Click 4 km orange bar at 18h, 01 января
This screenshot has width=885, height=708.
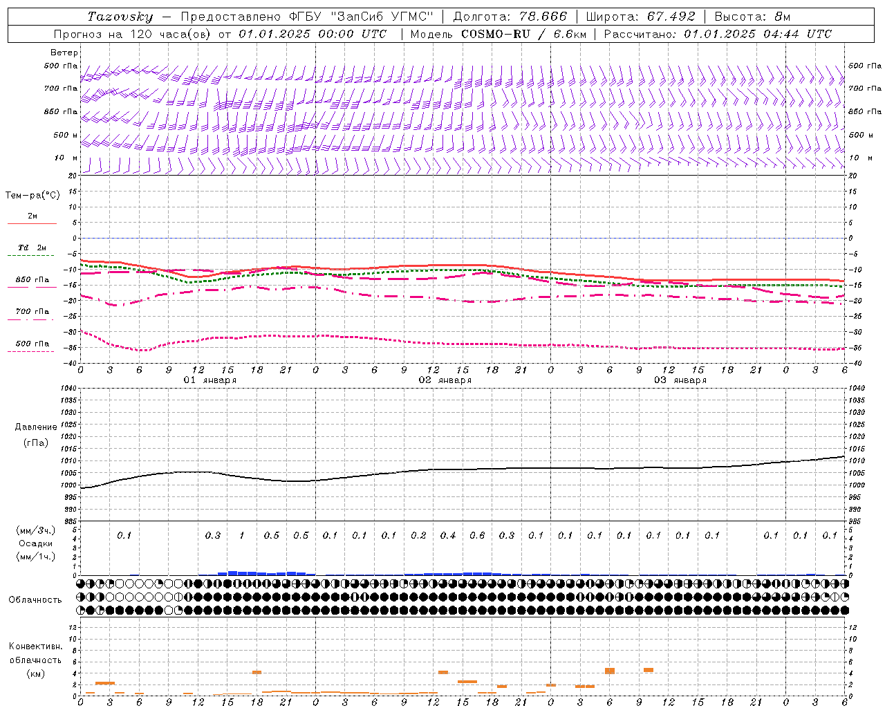click(x=257, y=672)
